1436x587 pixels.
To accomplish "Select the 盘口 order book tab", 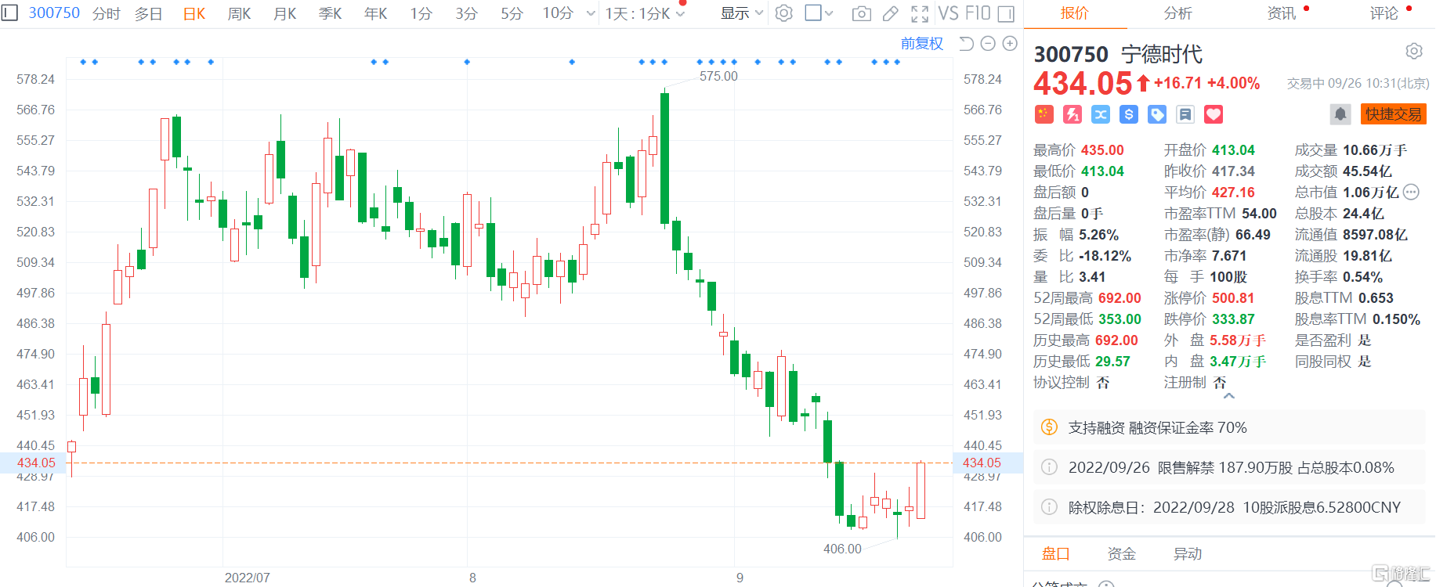I will (x=1056, y=554).
